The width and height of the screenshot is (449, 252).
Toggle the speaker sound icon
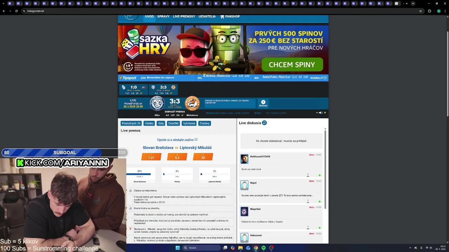point(321,113)
